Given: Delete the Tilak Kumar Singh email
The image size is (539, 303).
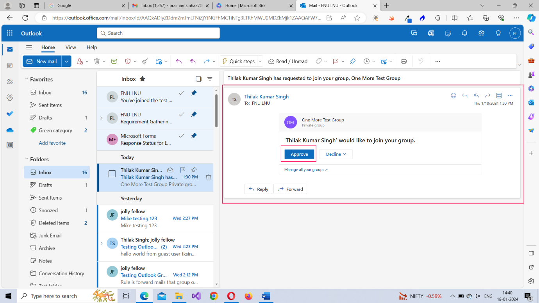Looking at the screenshot, I should [x=209, y=177].
